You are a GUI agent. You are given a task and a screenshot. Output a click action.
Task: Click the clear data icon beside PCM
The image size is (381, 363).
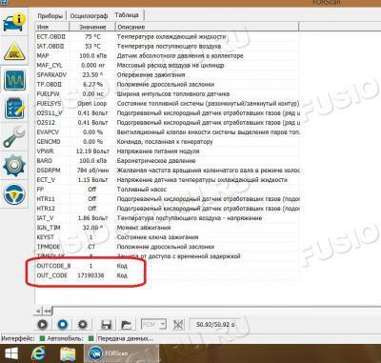(x=178, y=325)
